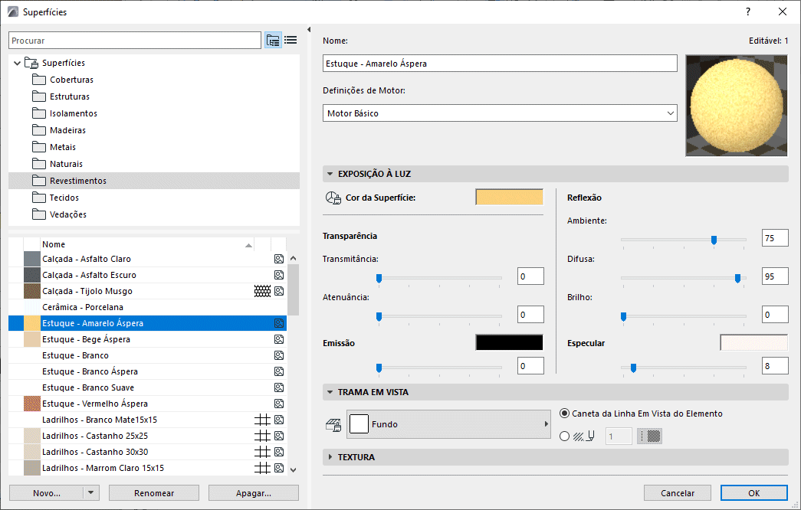This screenshot has height=510, width=801.
Task: Click texture icon for Calçada - Asfalto Escuro
Action: [x=279, y=275]
